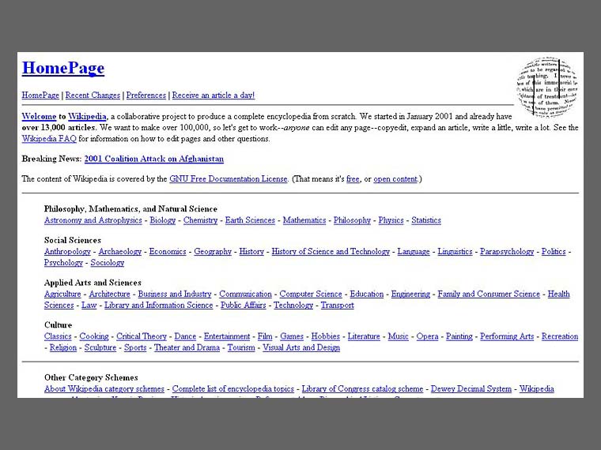This screenshot has height=450, width=601.
Task: Open the Music link
Action: point(399,336)
